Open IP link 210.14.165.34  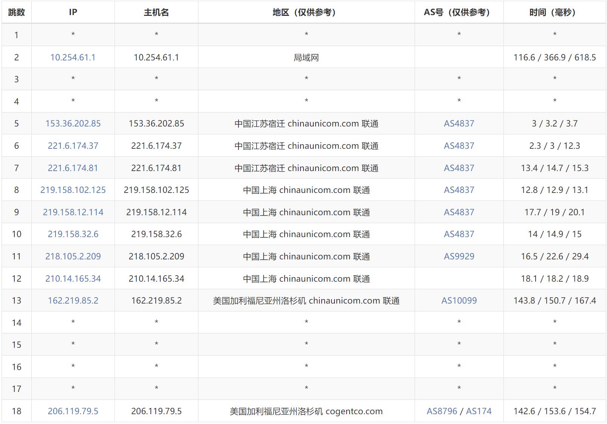tap(73, 279)
